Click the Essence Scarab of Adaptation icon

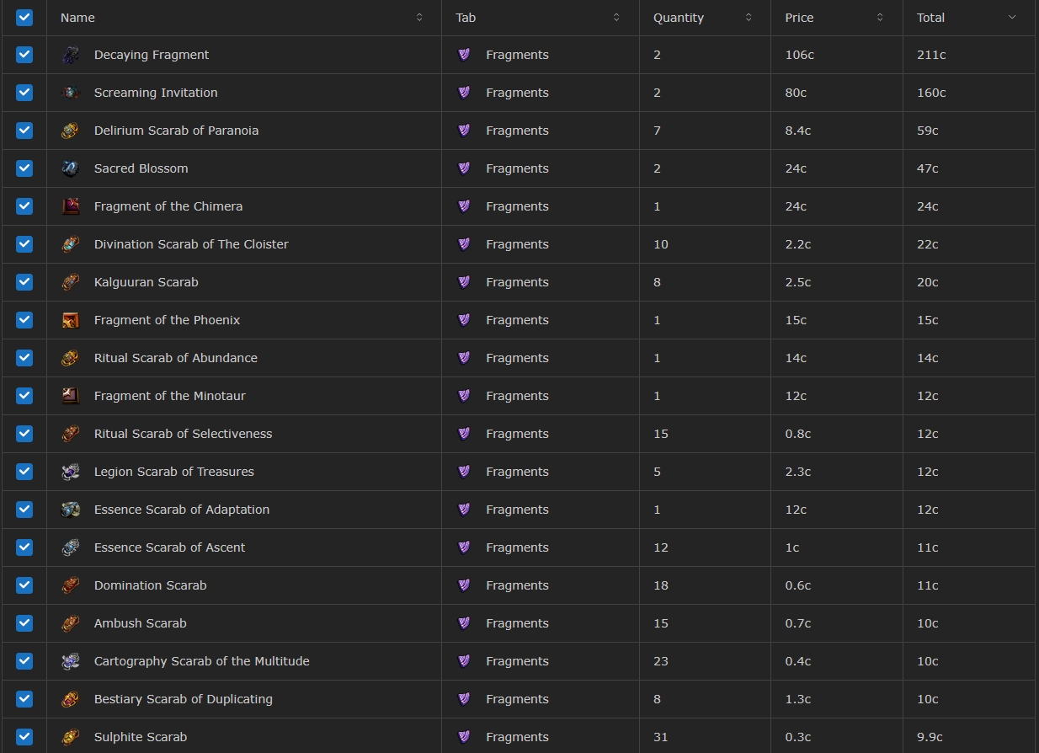click(71, 510)
